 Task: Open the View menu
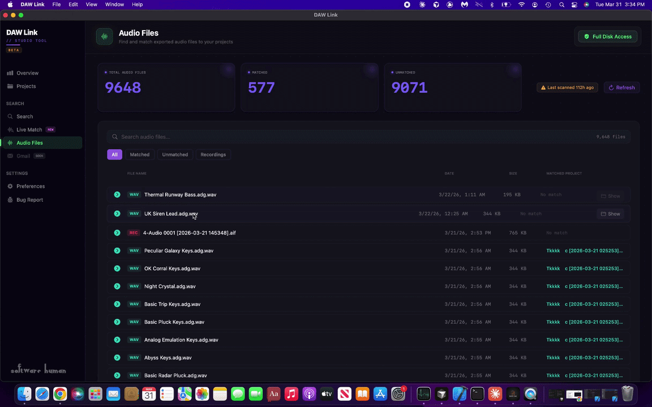[x=92, y=5]
